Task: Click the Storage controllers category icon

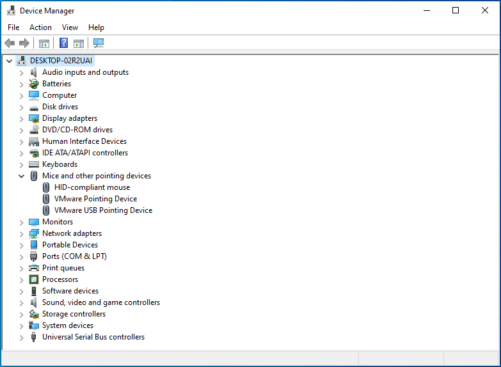Action: coord(33,314)
